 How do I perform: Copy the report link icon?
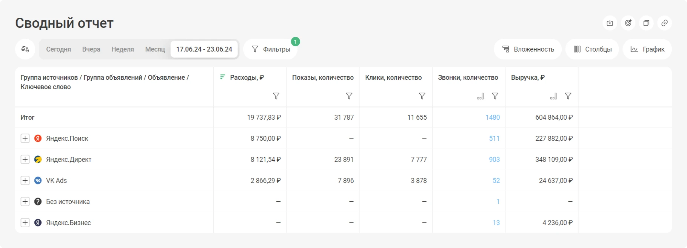664,23
